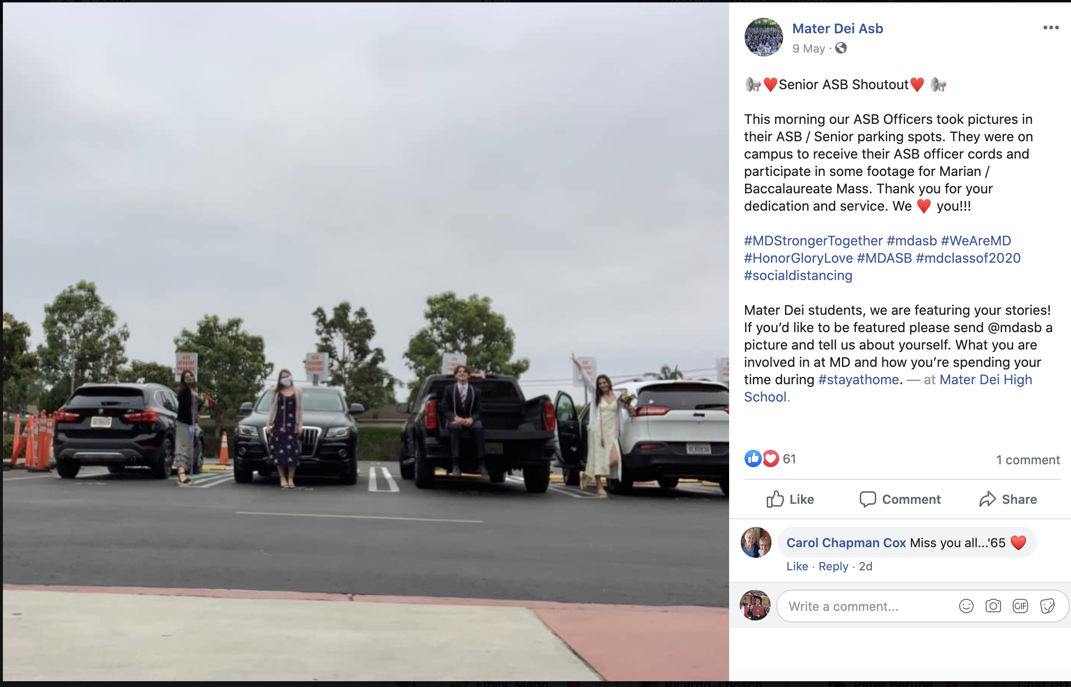Open the Mater Dei Asb page name link
Screen dimensions: 1071x687
point(838,28)
